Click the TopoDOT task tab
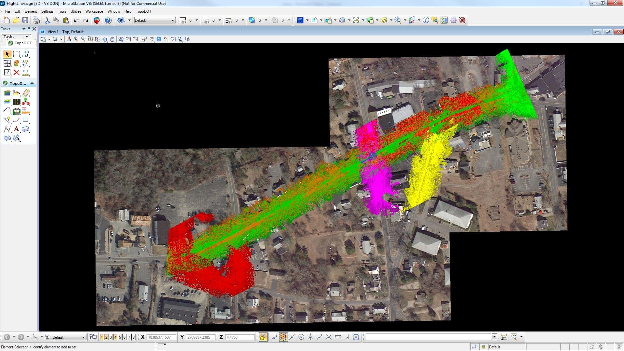Image resolution: width=624 pixels, height=351 pixels. coord(20,43)
